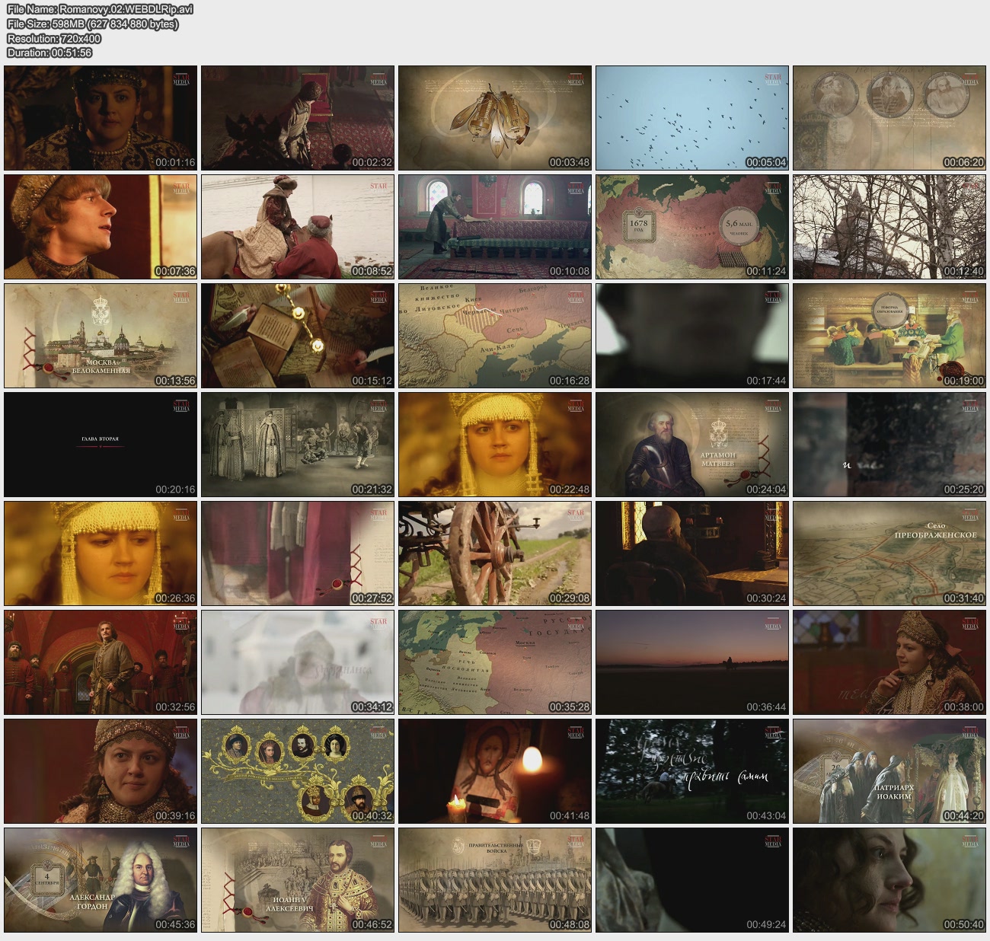Click the Москва Белокаменная thumbnail
The width and height of the screenshot is (990, 941).
(101, 336)
